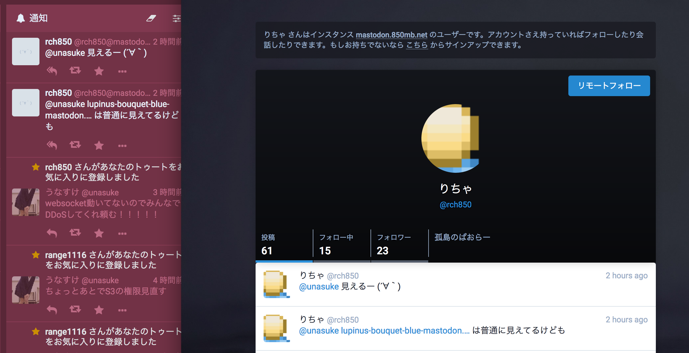Open more menu on lupinus-bouquet-blue notification
Screen dimensions: 689x353
point(122,146)
